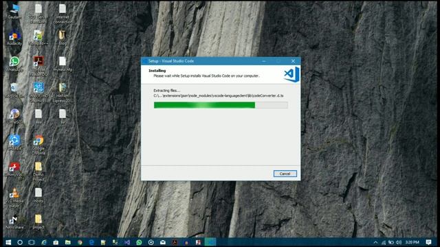Close the Visual Studio Code Setup window
This screenshot has width=440, height=247.
pos(293,61)
